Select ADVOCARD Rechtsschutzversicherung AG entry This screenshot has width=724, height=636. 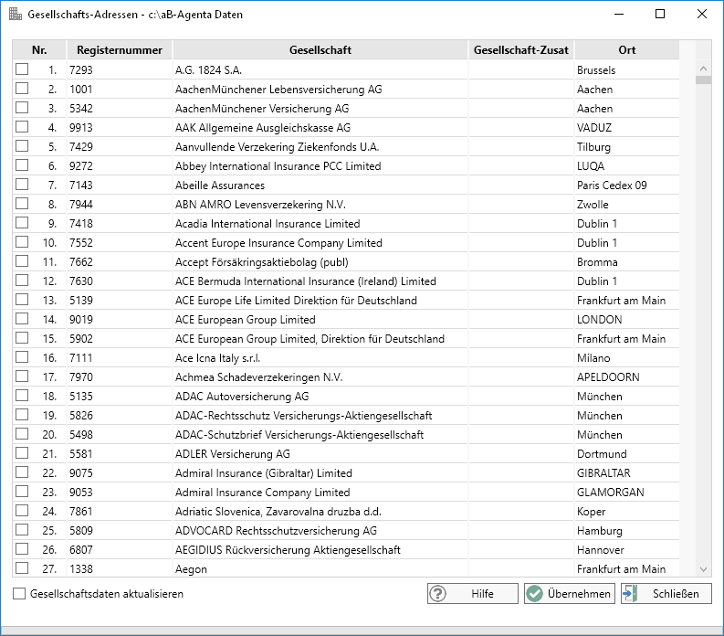click(276, 531)
